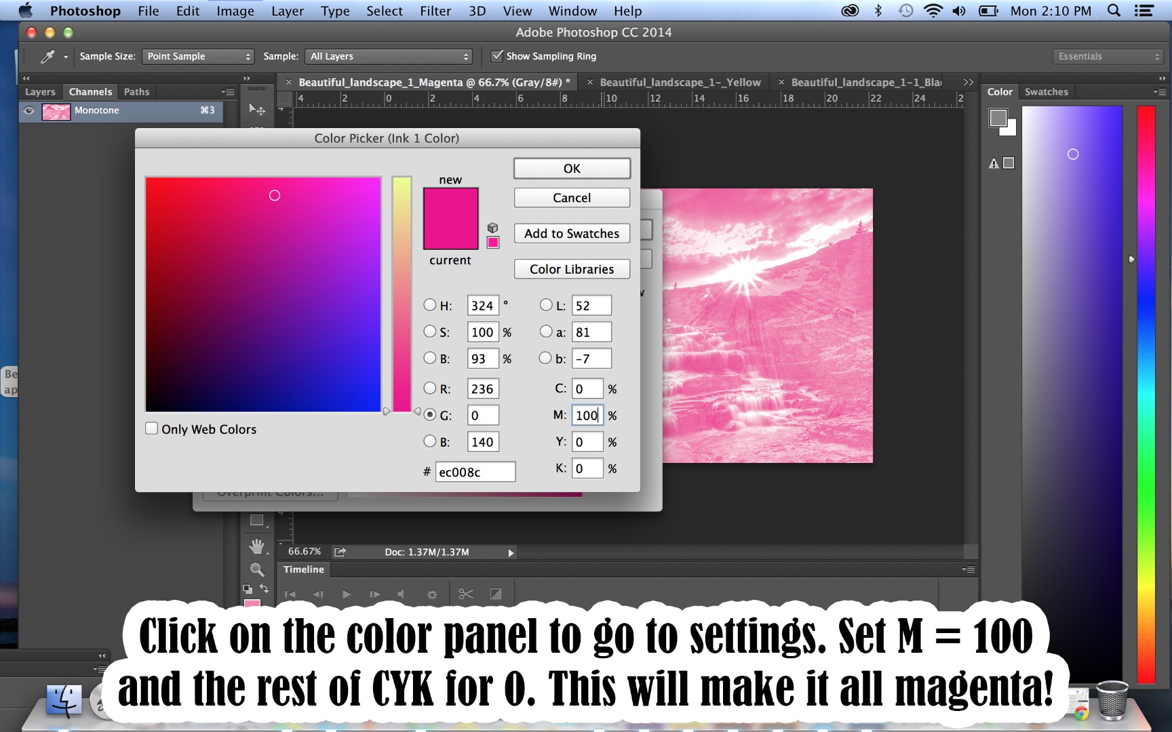Open the timeline settings gear

[x=432, y=594]
